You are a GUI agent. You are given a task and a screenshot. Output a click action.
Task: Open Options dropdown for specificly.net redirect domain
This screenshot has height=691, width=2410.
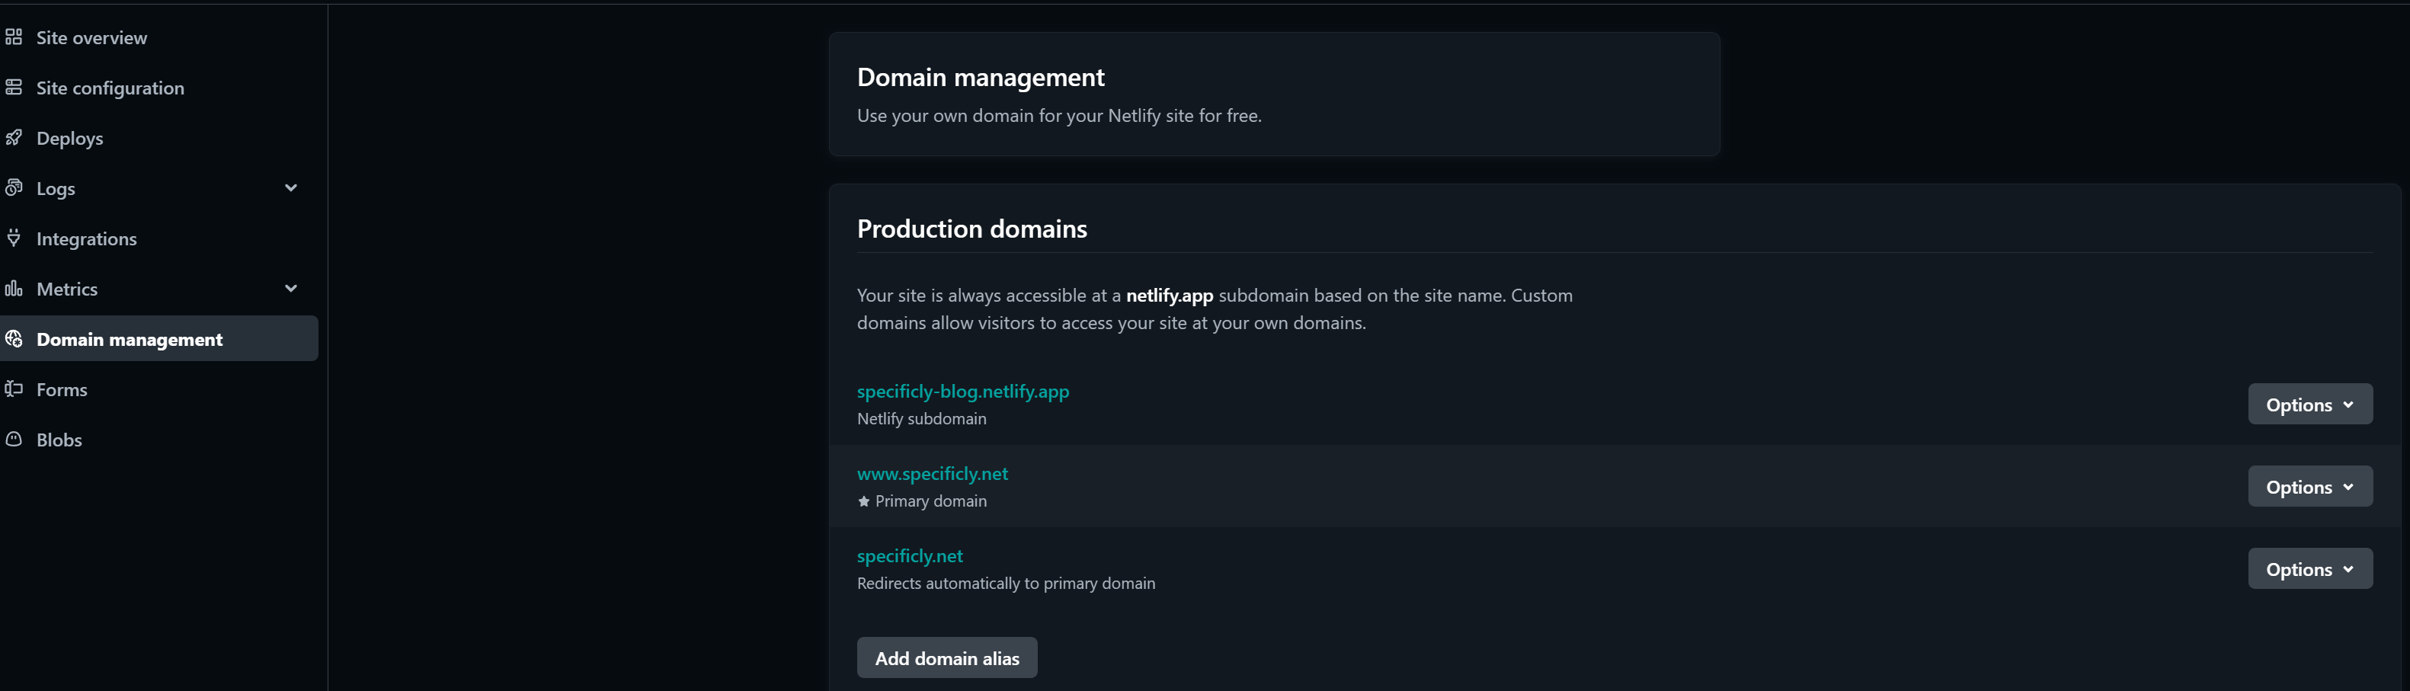2310,568
